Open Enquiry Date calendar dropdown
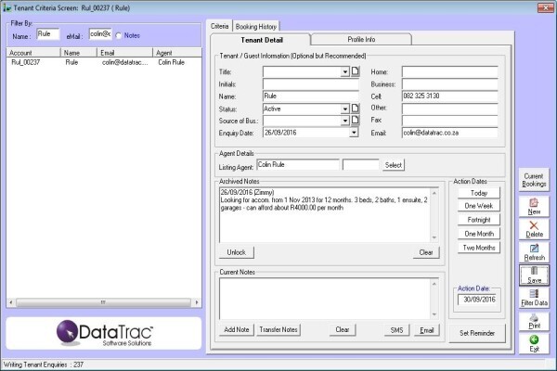557x371 pixels. tap(354, 133)
